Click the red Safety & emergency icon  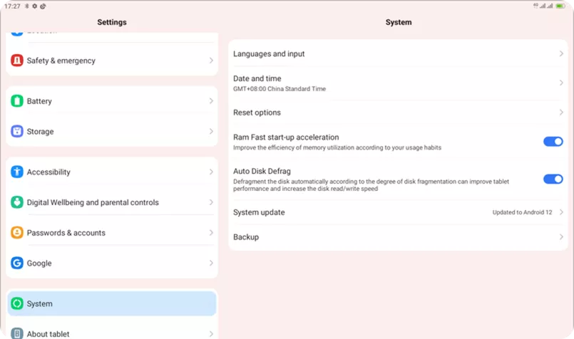coord(17,61)
